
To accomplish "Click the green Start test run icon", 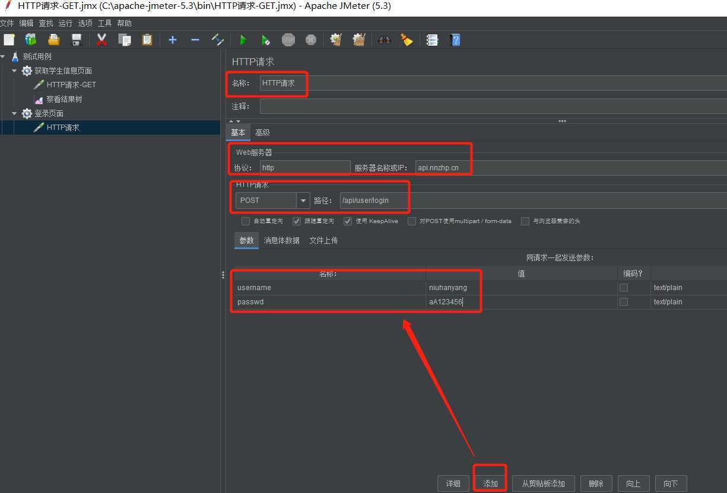I will point(243,40).
